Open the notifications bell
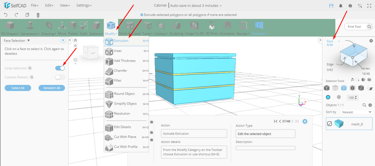Screen dimensions: 375x166 point(341,6)
